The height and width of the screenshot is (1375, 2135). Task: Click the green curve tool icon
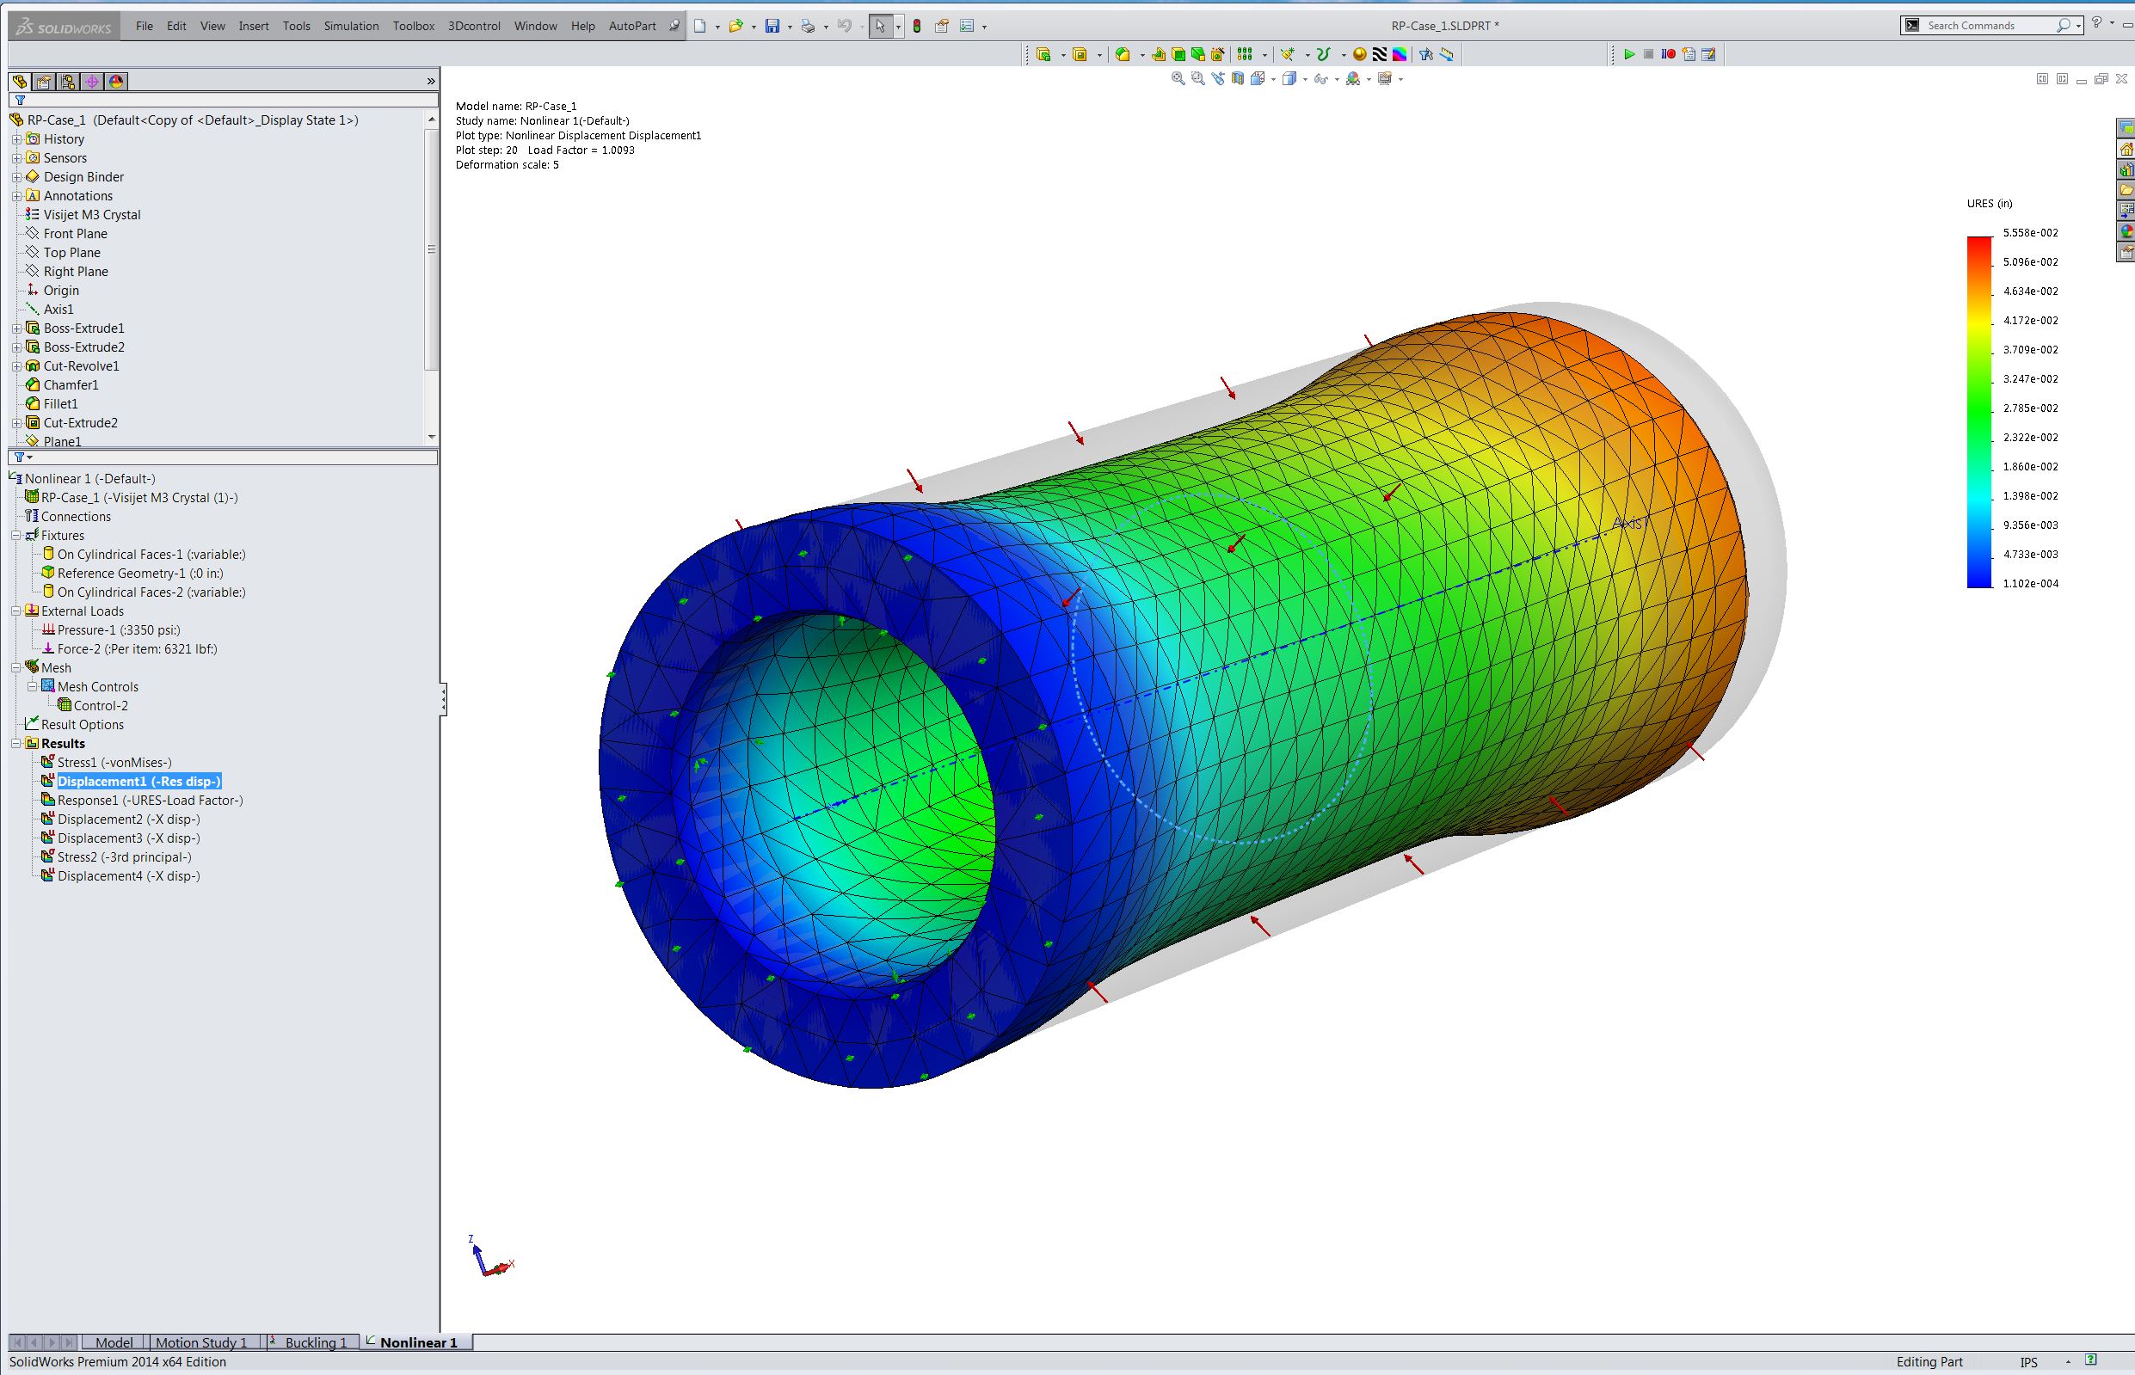(x=1323, y=54)
